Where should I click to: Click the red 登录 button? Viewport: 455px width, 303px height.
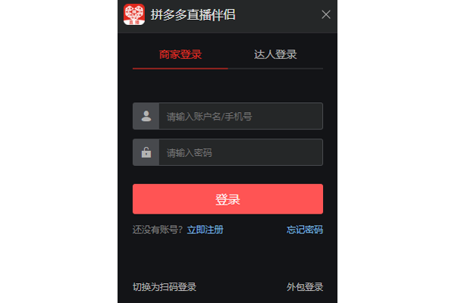[227, 199]
